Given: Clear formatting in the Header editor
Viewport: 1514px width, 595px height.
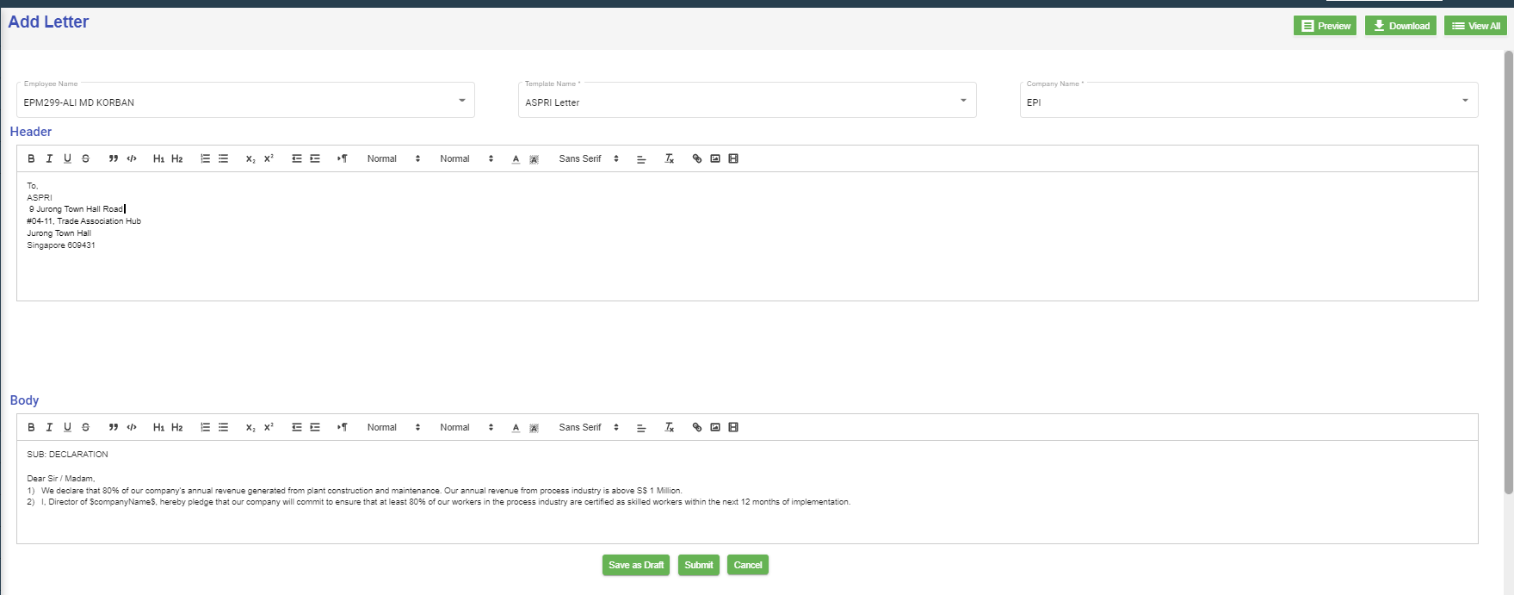Looking at the screenshot, I should [x=669, y=158].
